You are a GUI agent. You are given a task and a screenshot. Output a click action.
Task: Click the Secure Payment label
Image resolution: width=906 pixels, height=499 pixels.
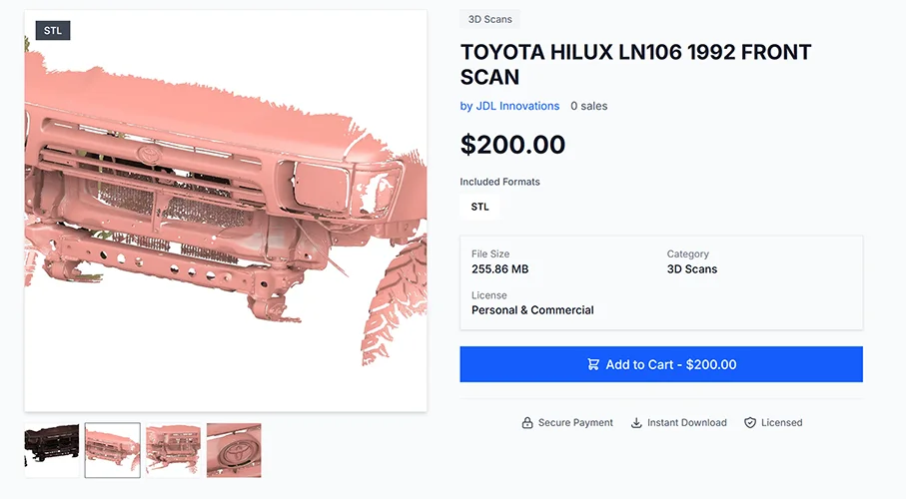pyautogui.click(x=575, y=423)
